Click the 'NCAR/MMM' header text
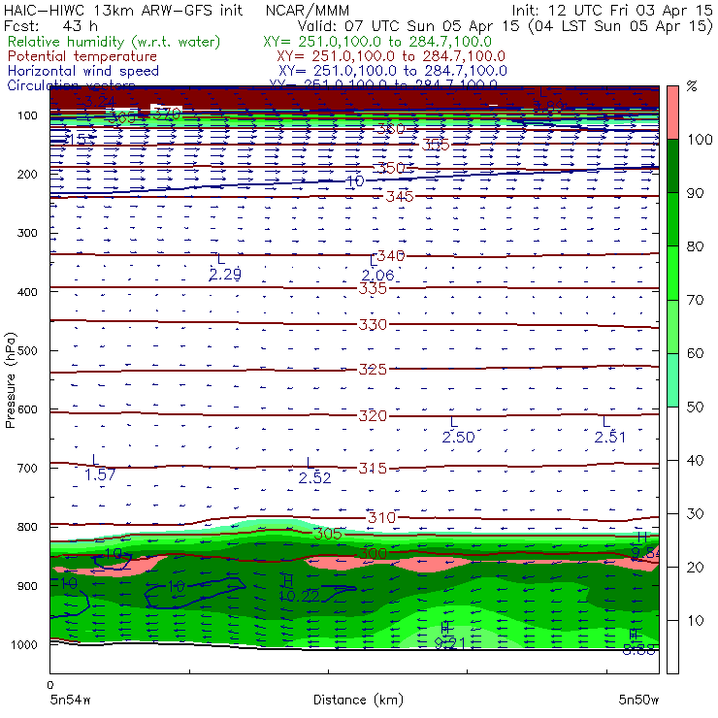The image size is (718, 718). [x=308, y=11]
